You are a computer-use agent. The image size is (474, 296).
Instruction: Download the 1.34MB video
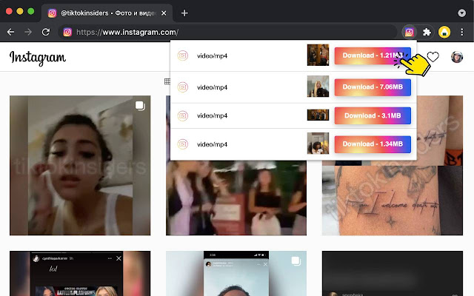tap(373, 144)
